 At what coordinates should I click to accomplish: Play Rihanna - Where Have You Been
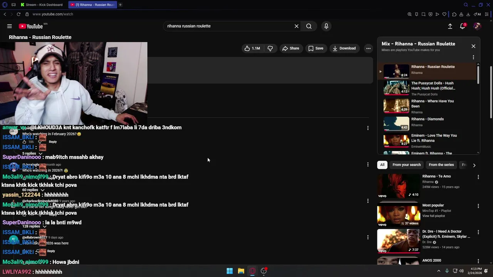(x=428, y=106)
